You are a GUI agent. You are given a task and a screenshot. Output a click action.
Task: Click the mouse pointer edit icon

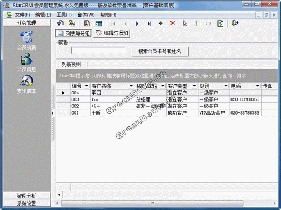pyautogui.click(x=185, y=24)
